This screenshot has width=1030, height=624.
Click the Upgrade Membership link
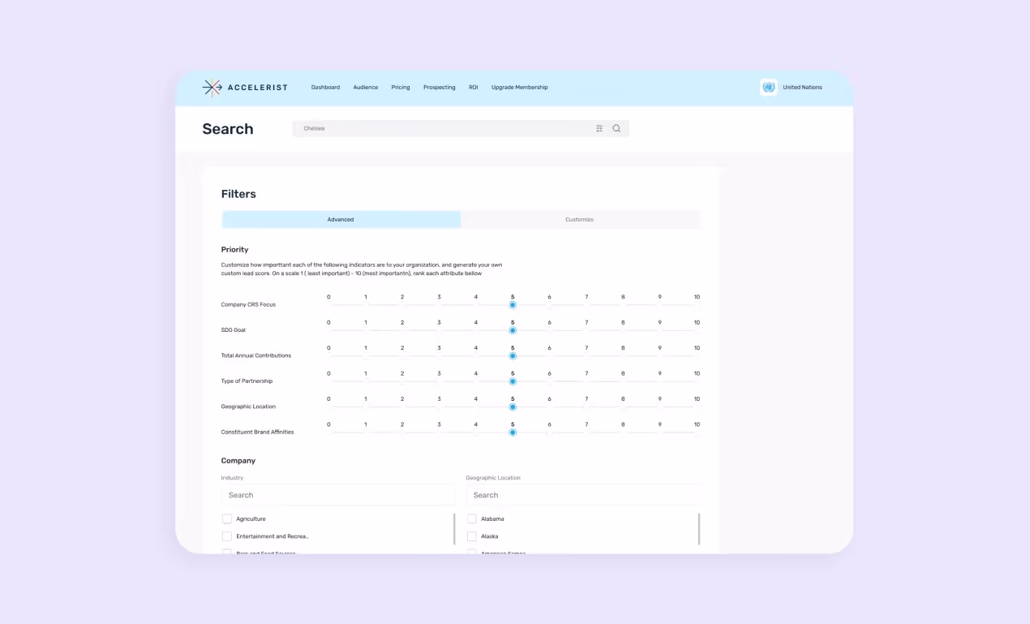coord(519,87)
